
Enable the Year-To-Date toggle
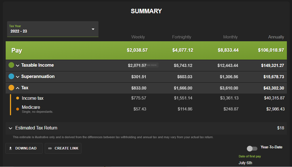tap(252, 148)
